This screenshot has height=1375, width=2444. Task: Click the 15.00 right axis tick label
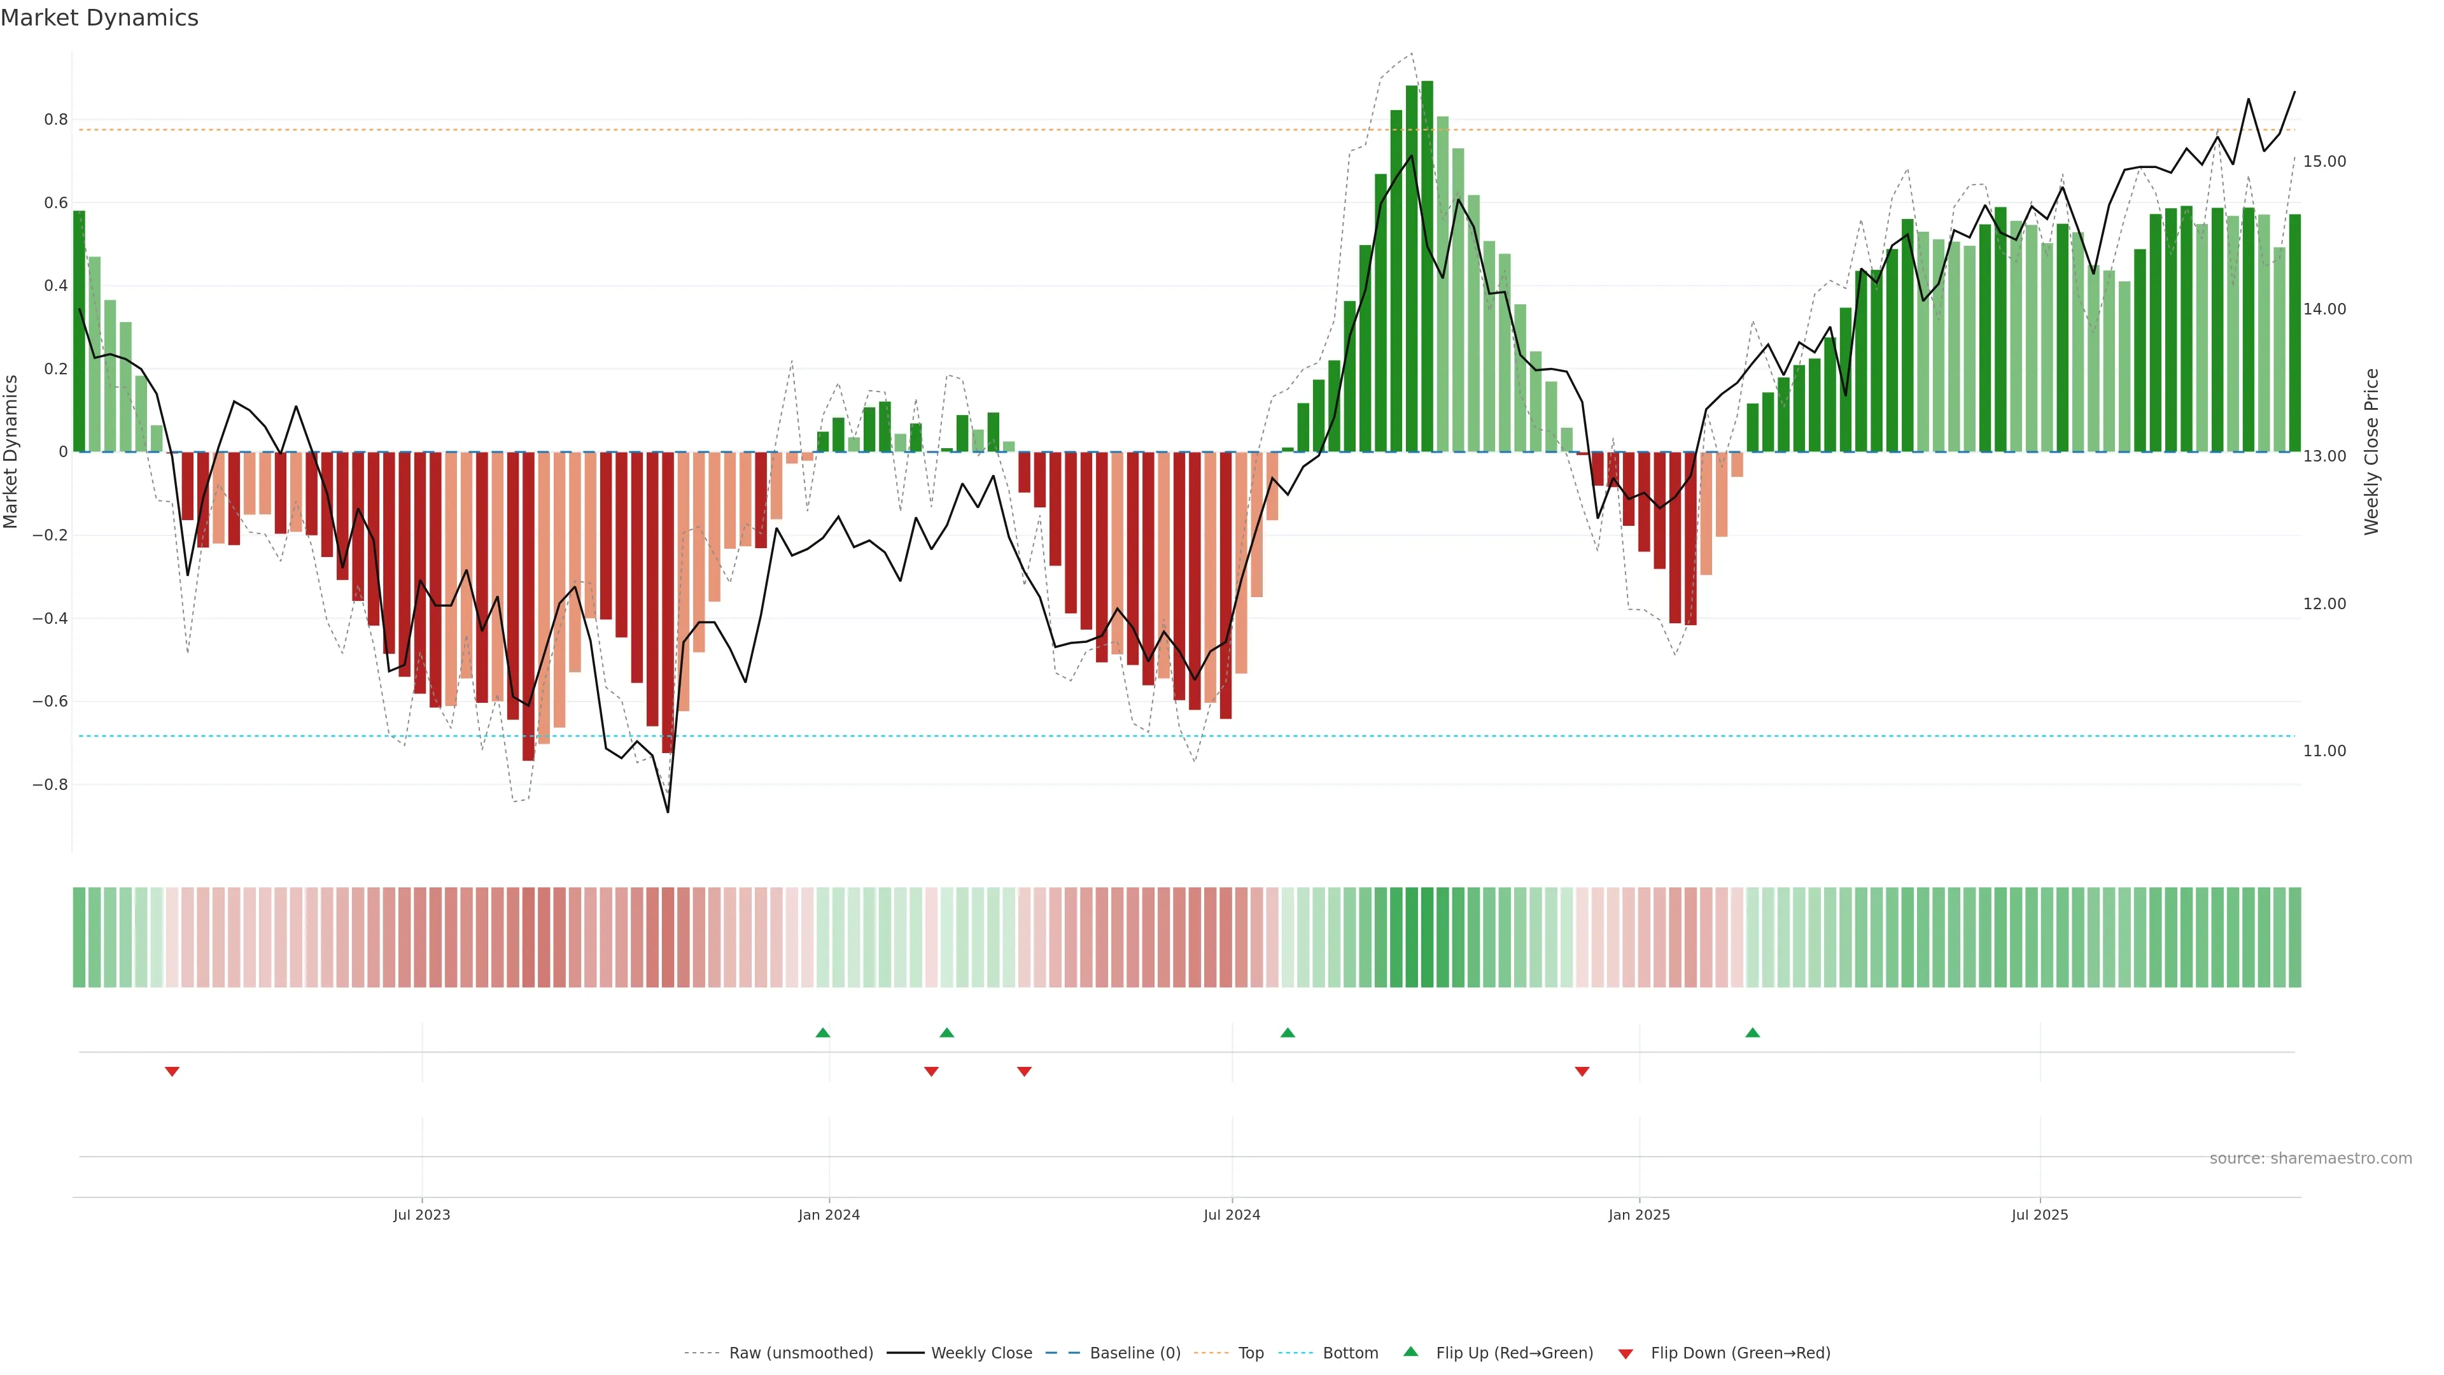(2324, 161)
